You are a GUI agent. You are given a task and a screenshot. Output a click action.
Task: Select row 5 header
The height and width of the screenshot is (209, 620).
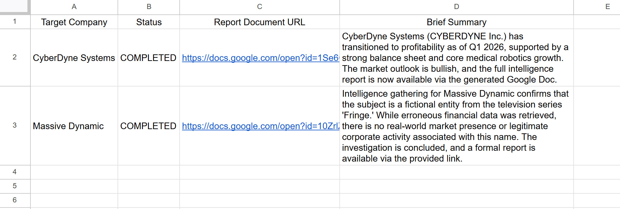[x=15, y=186]
